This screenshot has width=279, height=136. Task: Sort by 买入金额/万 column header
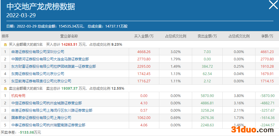click(x=144, y=36)
